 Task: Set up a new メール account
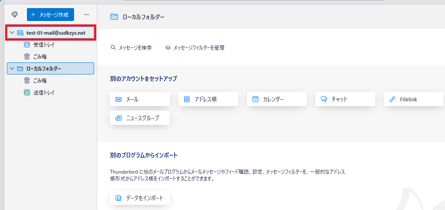[x=140, y=99]
